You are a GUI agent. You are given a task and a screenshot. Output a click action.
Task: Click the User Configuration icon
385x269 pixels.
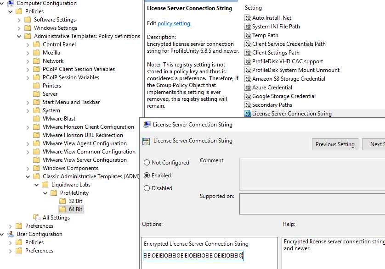[10, 234]
